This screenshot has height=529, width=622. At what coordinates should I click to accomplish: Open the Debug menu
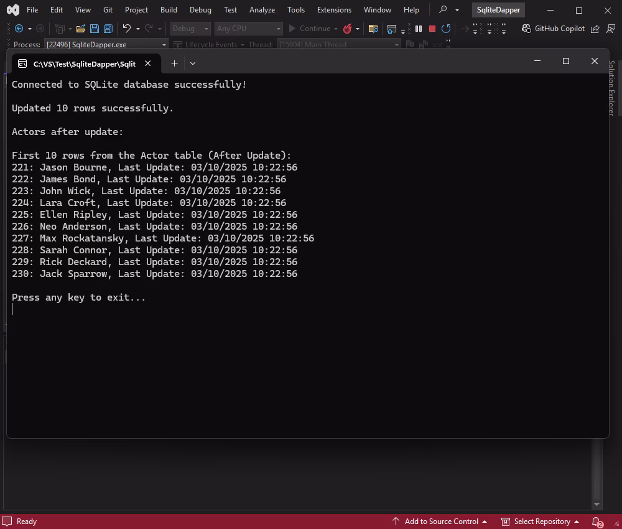click(x=200, y=10)
